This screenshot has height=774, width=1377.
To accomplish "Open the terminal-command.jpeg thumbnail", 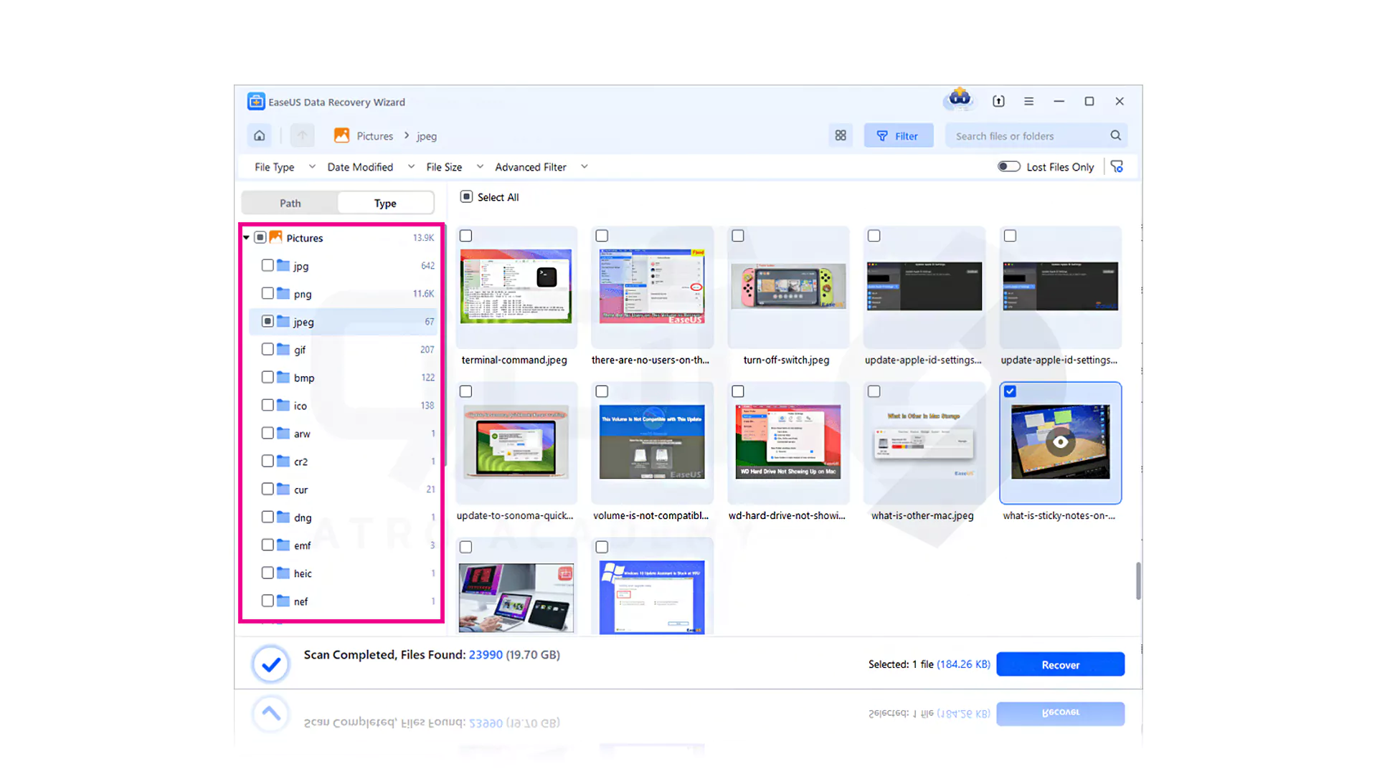I will tap(516, 286).
